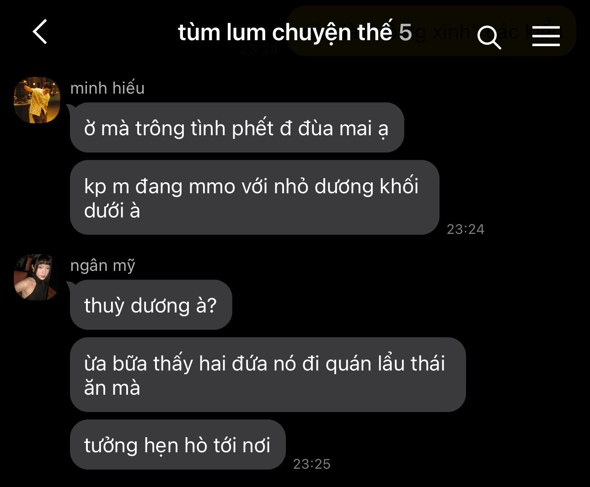Click the words ăn mà in ngân mỹ's bubble
The image size is (590, 487).
[x=112, y=388]
